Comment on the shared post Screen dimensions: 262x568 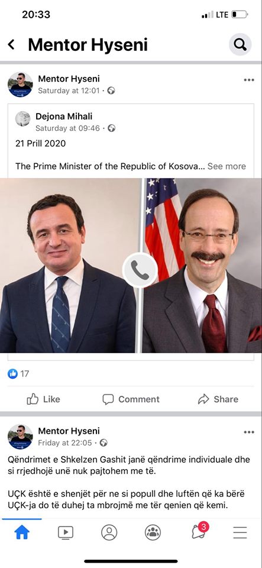pos(131,399)
